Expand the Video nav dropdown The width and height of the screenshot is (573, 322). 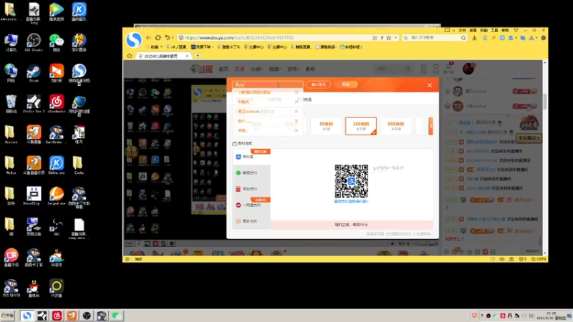(274, 69)
